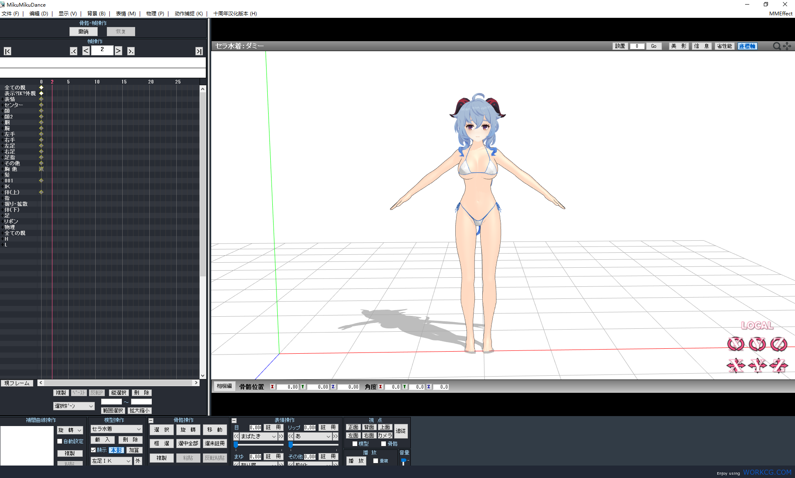Jump to last frame button

point(199,51)
